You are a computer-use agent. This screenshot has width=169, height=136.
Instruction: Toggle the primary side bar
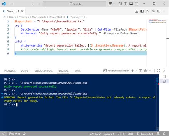point(126,4)
